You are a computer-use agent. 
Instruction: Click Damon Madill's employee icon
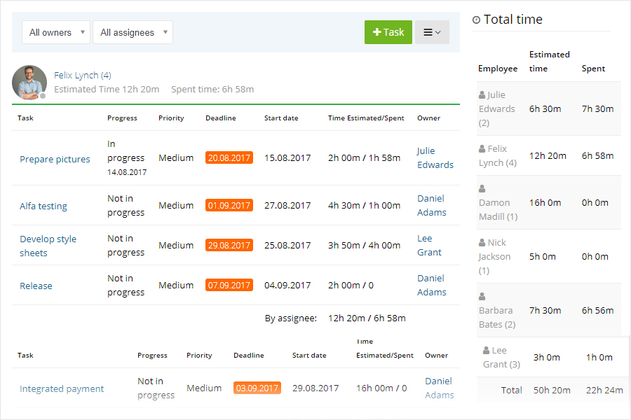(x=482, y=188)
